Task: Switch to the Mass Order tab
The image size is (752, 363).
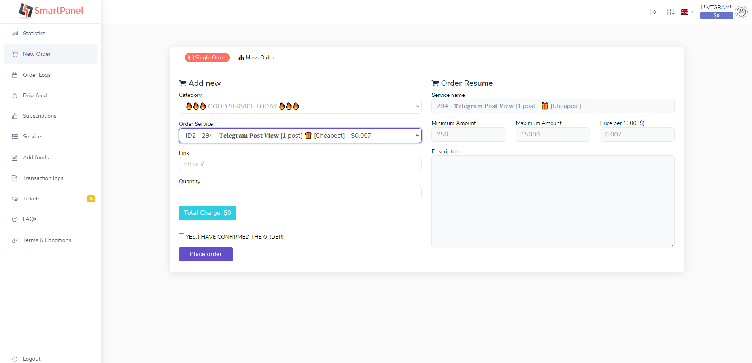Action: click(x=256, y=57)
